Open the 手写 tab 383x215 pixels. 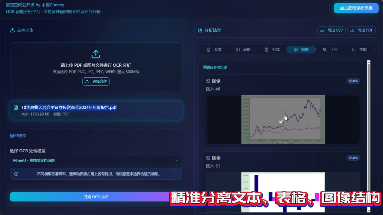[x=330, y=50]
